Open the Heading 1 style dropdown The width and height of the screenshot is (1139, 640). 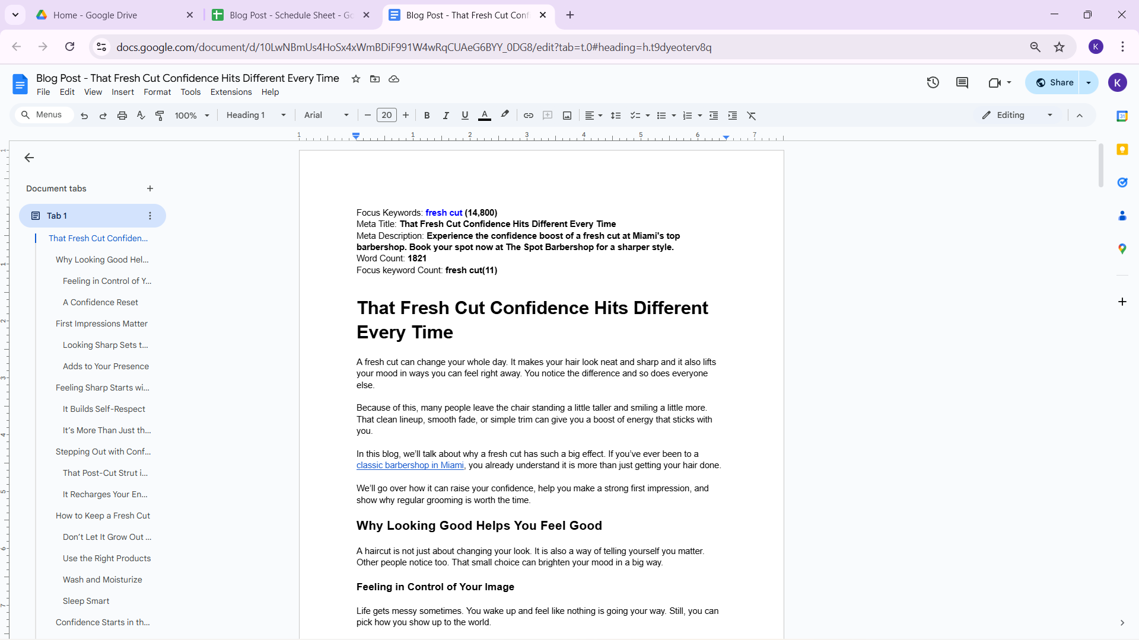(x=256, y=116)
